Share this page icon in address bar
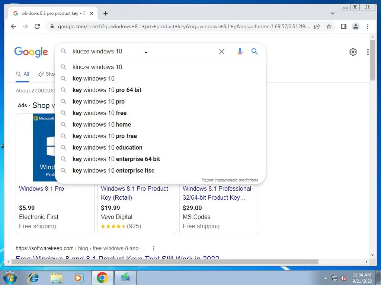 pyautogui.click(x=317, y=26)
